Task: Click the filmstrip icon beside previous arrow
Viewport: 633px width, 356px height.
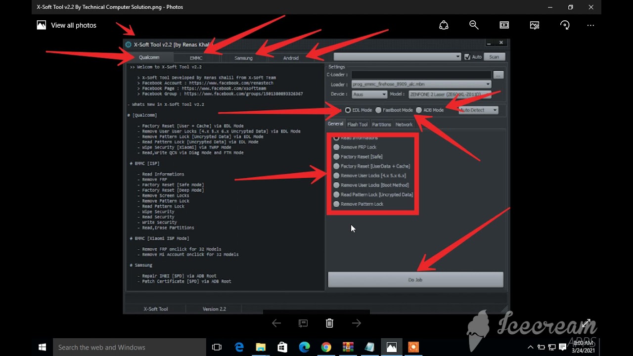Action: click(x=303, y=323)
